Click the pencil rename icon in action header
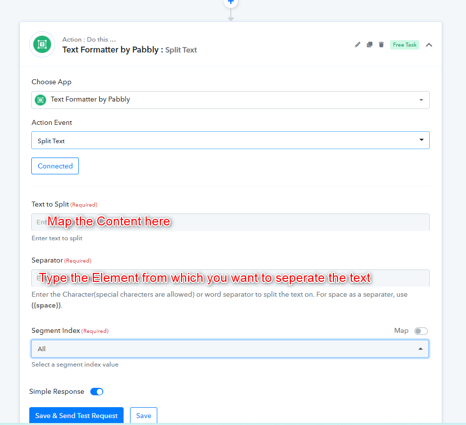Viewport: 466px width, 425px height. coord(357,45)
